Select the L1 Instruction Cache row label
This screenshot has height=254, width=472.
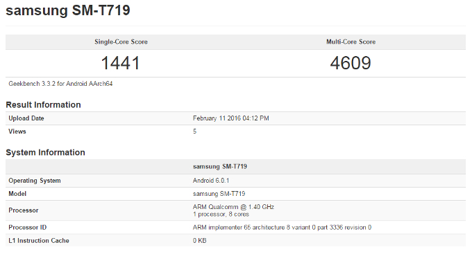39,241
